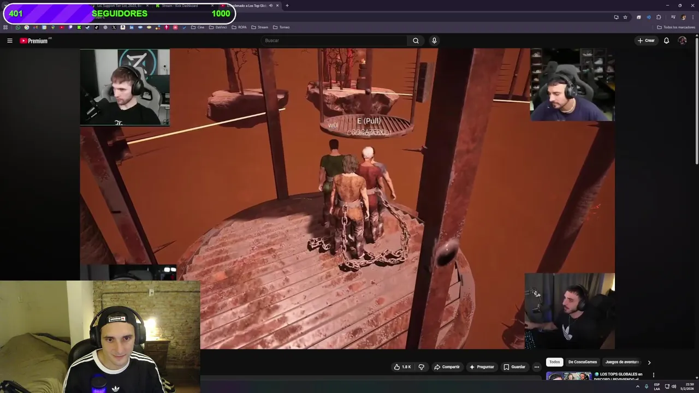Viewport: 699px width, 393px height.
Task: Open the X (Twitter) bookmark icon
Action: tap(114, 27)
